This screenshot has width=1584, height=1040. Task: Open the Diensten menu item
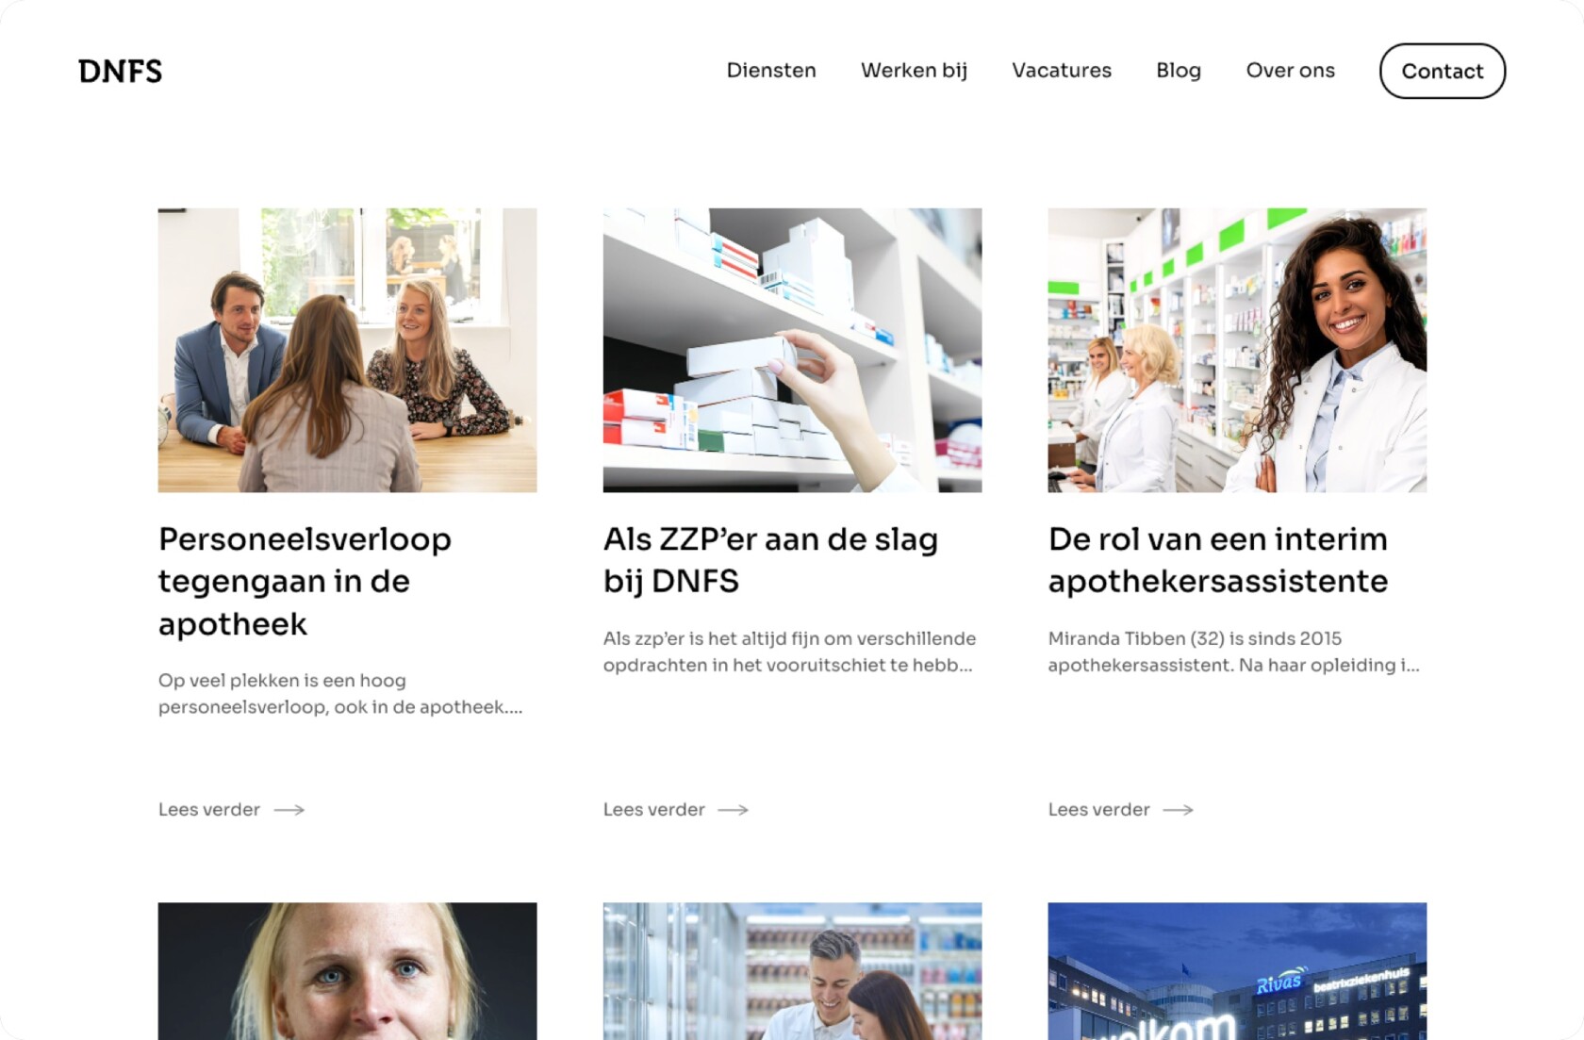771,71
